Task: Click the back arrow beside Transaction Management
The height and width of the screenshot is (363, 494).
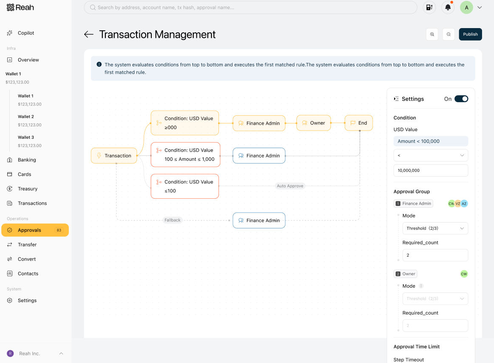Action: click(x=89, y=34)
